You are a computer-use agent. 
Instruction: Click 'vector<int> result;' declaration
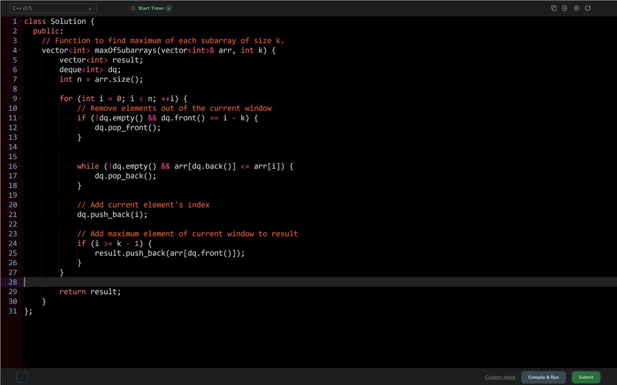(x=101, y=60)
